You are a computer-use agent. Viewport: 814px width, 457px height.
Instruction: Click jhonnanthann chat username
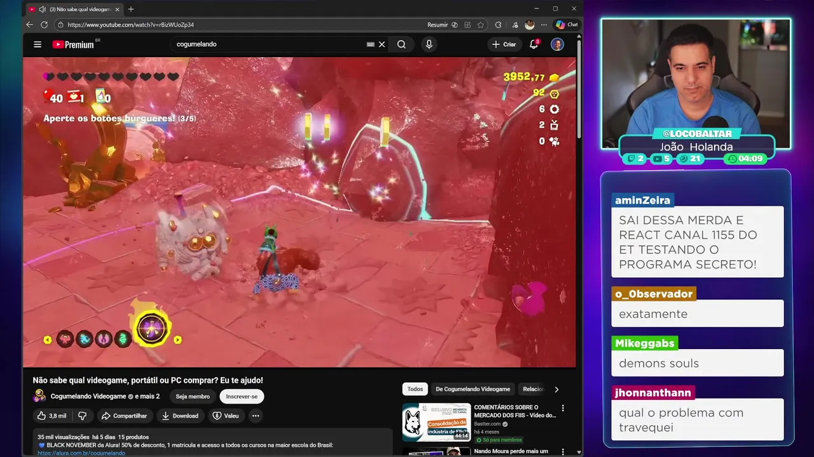click(652, 393)
